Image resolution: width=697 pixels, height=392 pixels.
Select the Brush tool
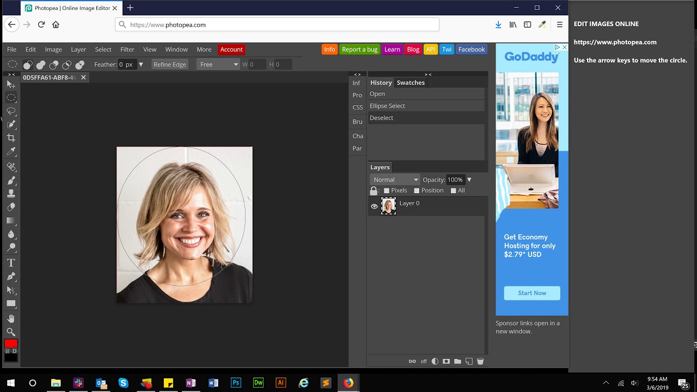[11, 180]
